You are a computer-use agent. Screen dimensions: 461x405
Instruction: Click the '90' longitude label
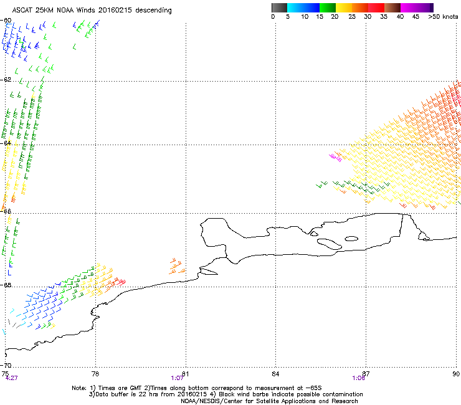pyautogui.click(x=456, y=373)
